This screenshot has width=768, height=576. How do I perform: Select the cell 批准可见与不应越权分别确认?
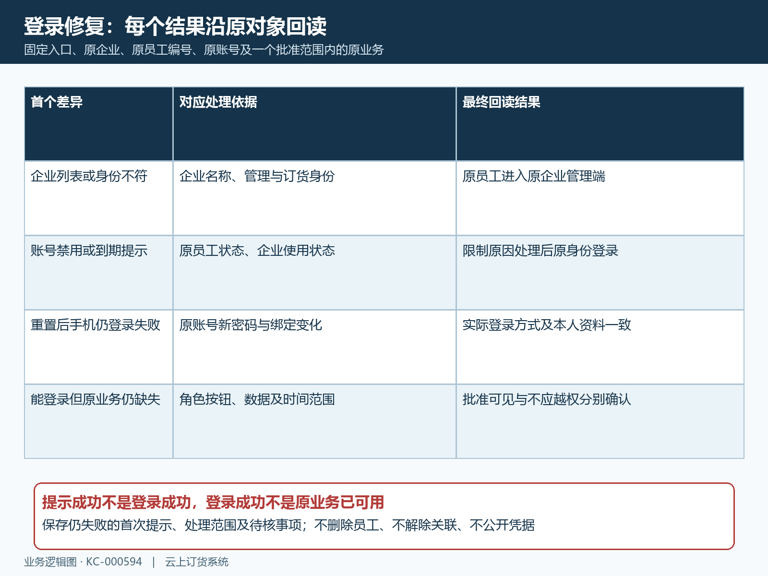point(600,421)
